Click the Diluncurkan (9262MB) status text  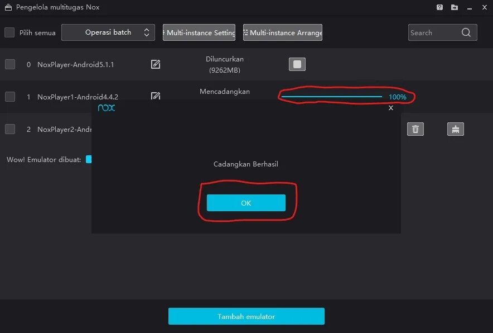pyautogui.click(x=225, y=65)
